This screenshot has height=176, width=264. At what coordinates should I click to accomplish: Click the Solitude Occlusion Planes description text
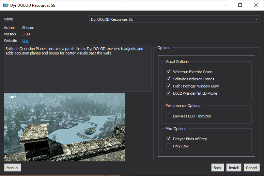(x=74, y=51)
